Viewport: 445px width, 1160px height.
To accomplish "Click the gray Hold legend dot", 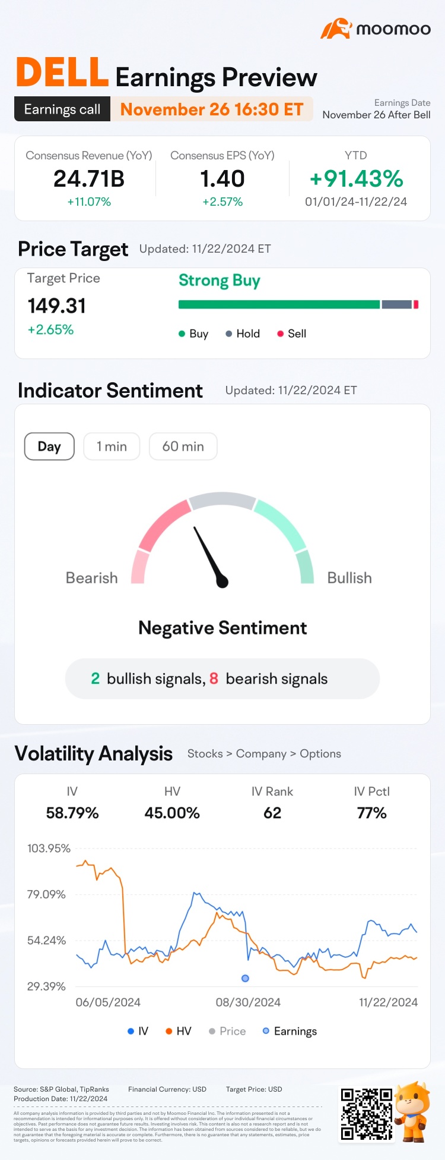I will coord(228,334).
